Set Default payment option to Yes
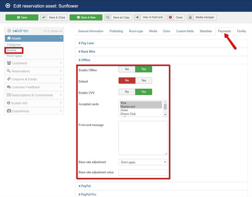 click(144, 80)
